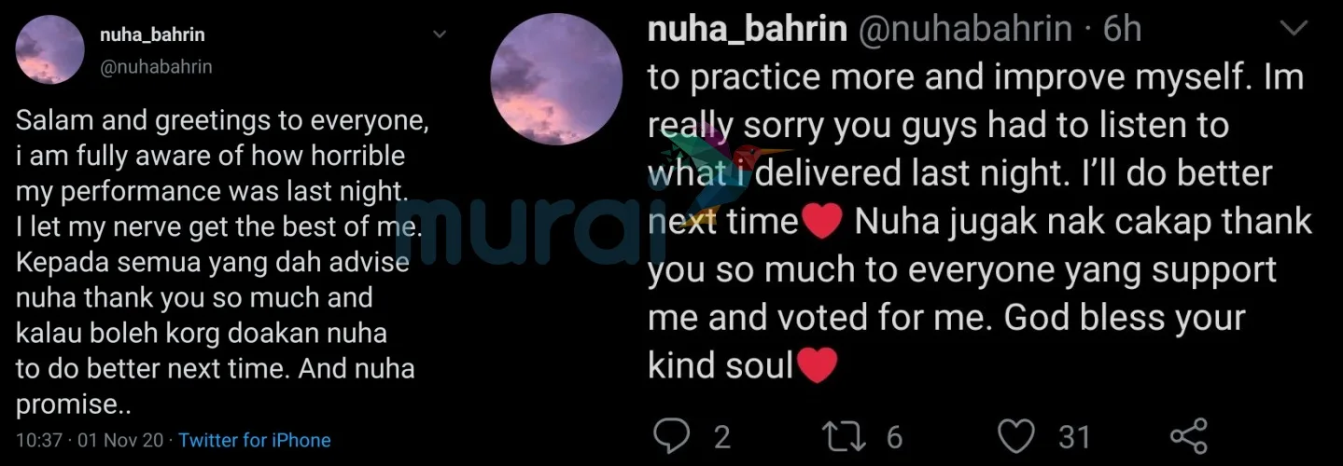Like the tweet with heart icon
Viewport: 1343px width, 466px height.
pyautogui.click(x=1017, y=435)
